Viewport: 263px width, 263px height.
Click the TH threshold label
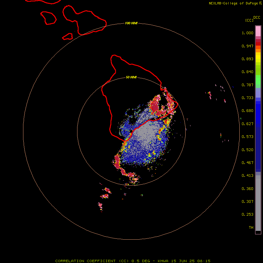251,228
